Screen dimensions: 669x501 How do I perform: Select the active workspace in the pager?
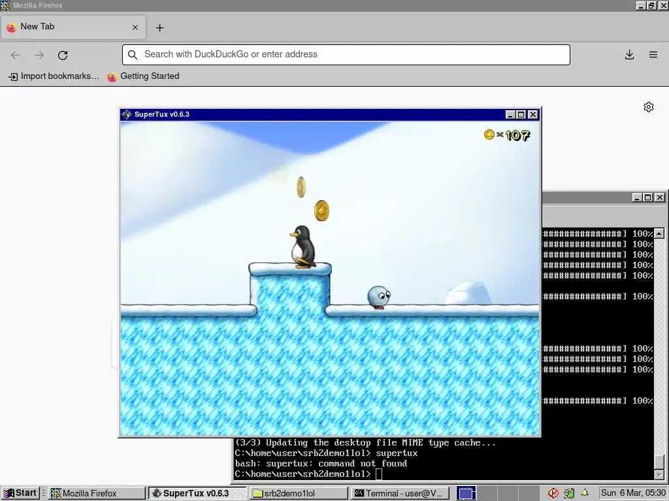pyautogui.click(x=466, y=493)
